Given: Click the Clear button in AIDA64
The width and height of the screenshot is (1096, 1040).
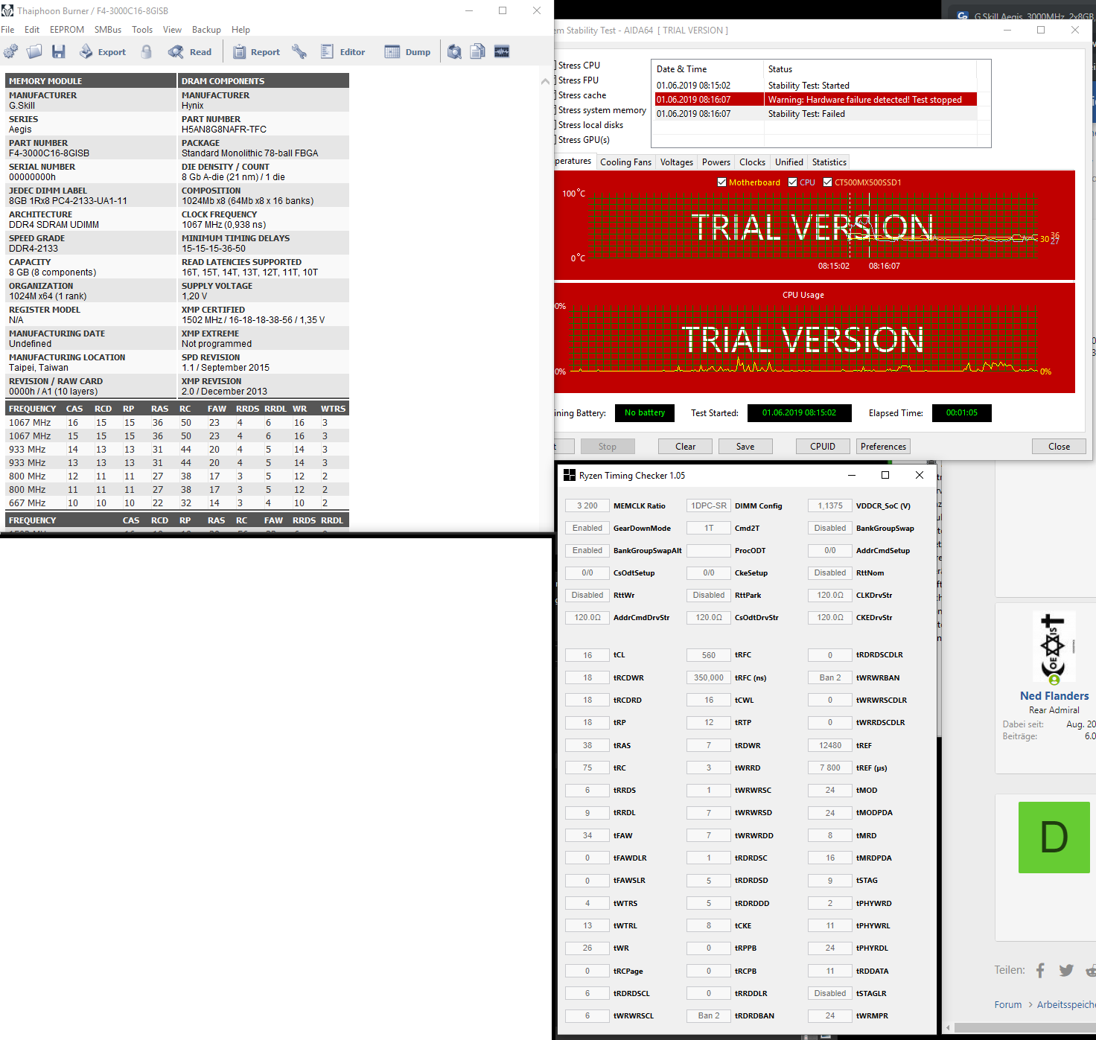Looking at the screenshot, I should click(x=685, y=447).
